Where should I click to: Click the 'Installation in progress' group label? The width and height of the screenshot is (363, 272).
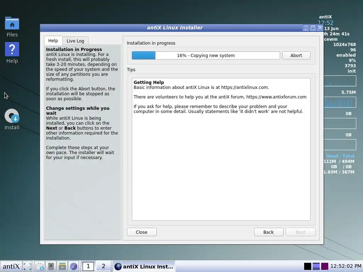pyautogui.click(x=151, y=43)
